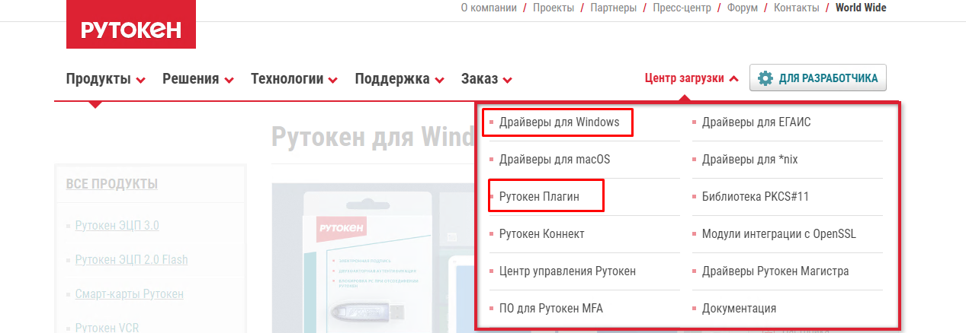Open Контакты link

pyautogui.click(x=797, y=8)
